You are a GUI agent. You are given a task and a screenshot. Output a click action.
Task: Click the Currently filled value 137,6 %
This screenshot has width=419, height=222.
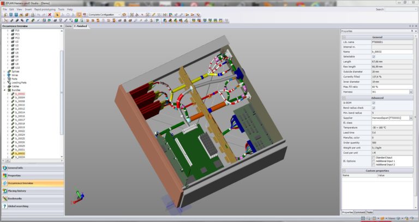(392, 77)
